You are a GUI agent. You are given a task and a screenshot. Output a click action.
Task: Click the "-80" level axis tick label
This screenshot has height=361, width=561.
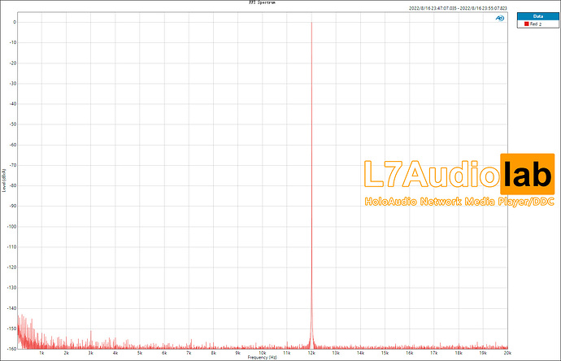(x=13, y=185)
